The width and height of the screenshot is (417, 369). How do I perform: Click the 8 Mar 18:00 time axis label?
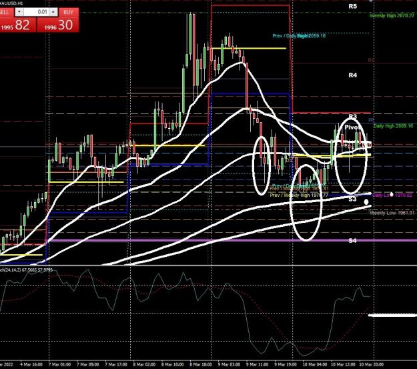click(201, 364)
